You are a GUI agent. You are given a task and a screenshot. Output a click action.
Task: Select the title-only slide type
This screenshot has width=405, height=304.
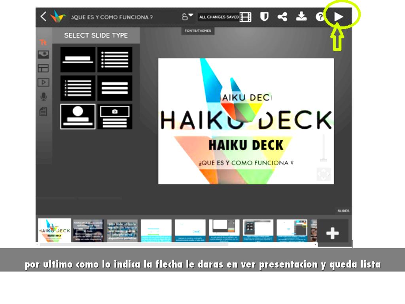[78, 59]
